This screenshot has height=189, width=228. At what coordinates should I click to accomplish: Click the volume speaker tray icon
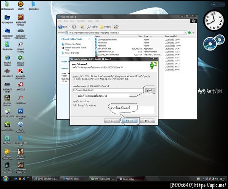[216, 179]
